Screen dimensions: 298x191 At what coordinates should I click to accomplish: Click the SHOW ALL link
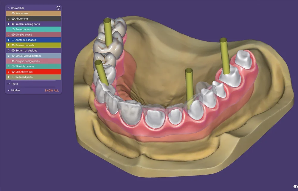tap(52, 90)
